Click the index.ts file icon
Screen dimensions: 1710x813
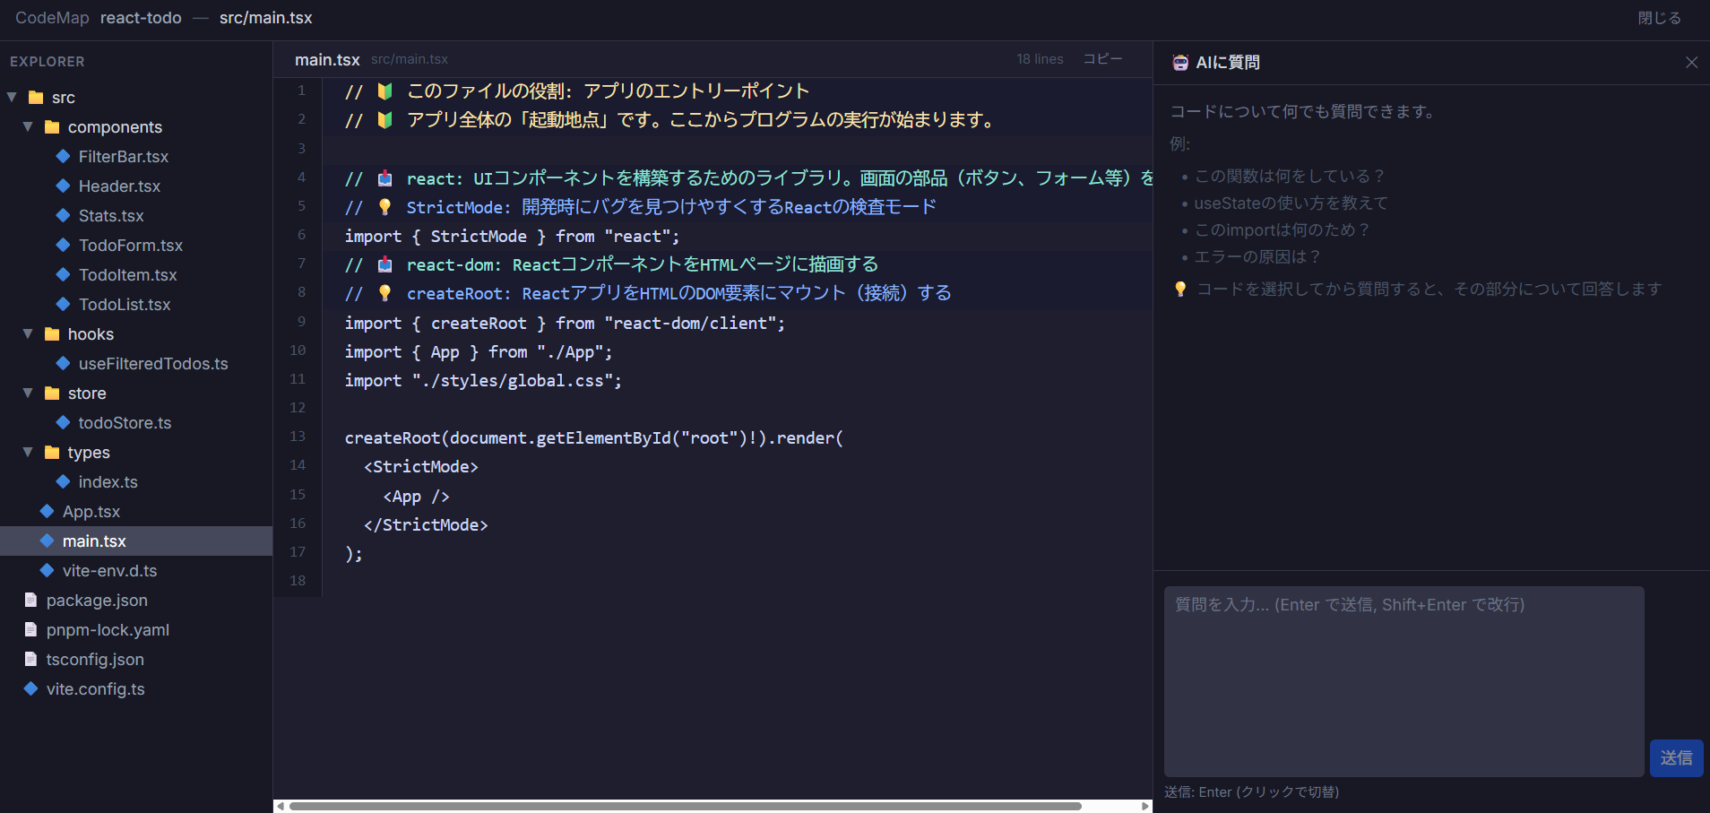coord(63,481)
